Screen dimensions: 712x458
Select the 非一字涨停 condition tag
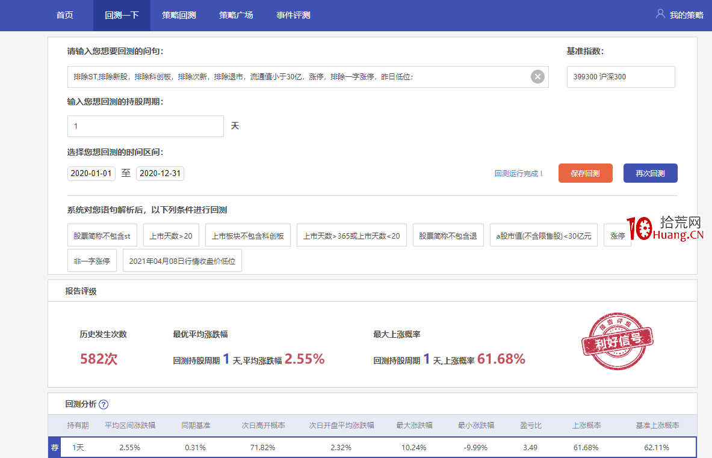pos(91,260)
